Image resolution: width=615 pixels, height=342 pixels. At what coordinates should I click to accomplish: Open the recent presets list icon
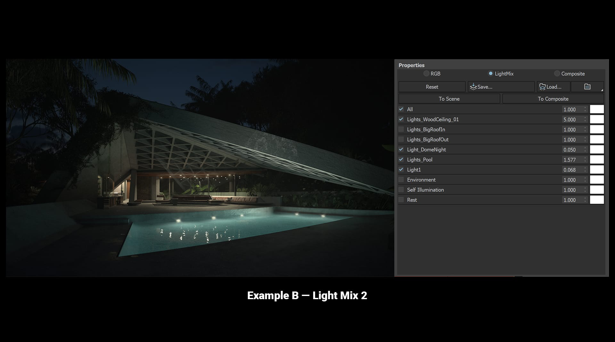point(587,87)
